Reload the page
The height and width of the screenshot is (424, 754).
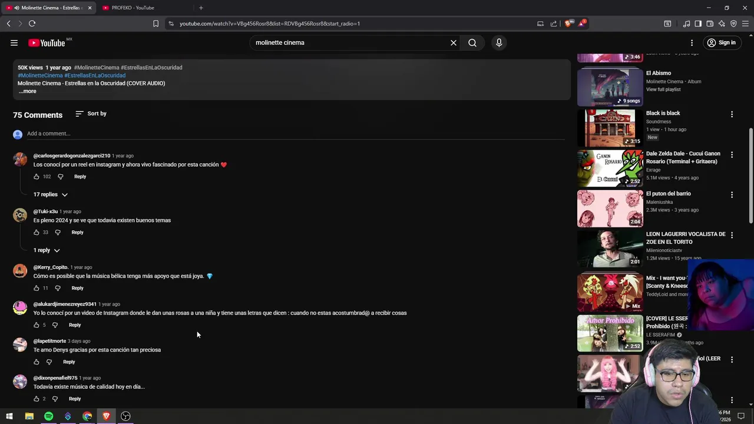click(32, 24)
